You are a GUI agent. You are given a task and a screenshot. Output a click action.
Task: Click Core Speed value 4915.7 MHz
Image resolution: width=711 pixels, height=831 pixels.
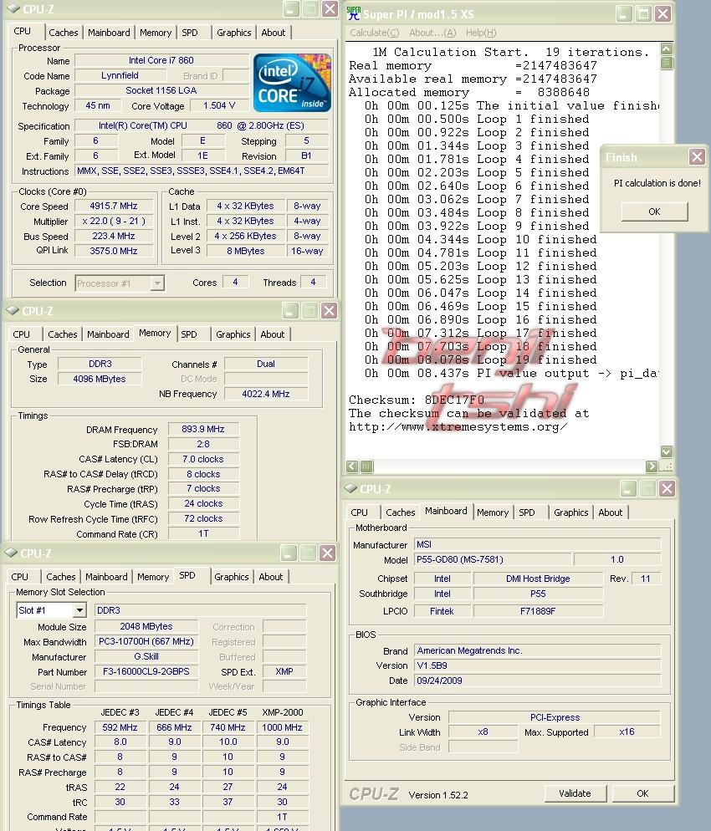tap(114, 206)
